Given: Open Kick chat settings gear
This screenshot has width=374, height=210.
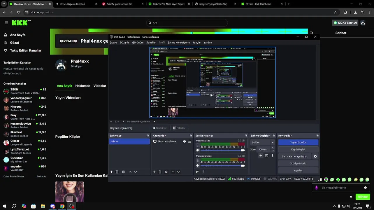Looking at the screenshot, I should (x=351, y=197).
